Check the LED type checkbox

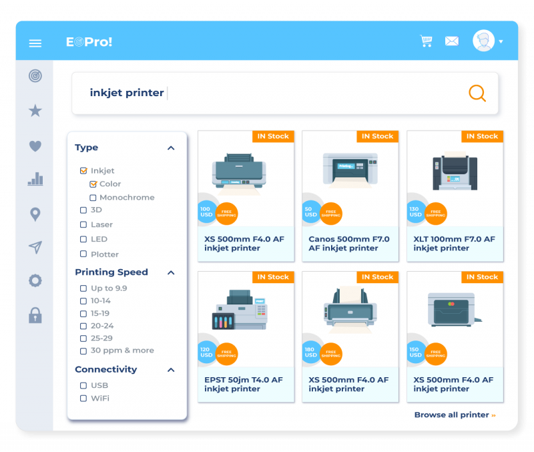click(83, 239)
